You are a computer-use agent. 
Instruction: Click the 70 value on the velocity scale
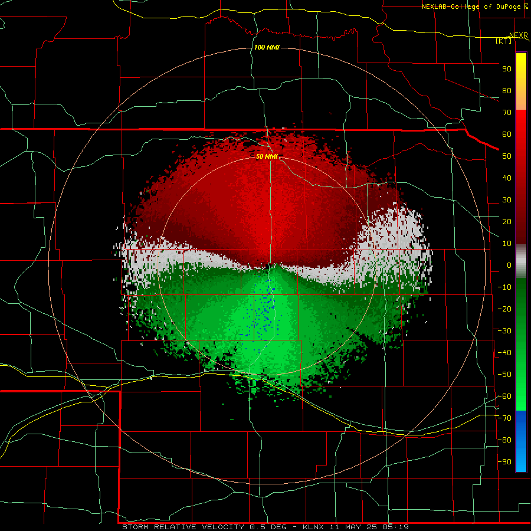coord(507,113)
